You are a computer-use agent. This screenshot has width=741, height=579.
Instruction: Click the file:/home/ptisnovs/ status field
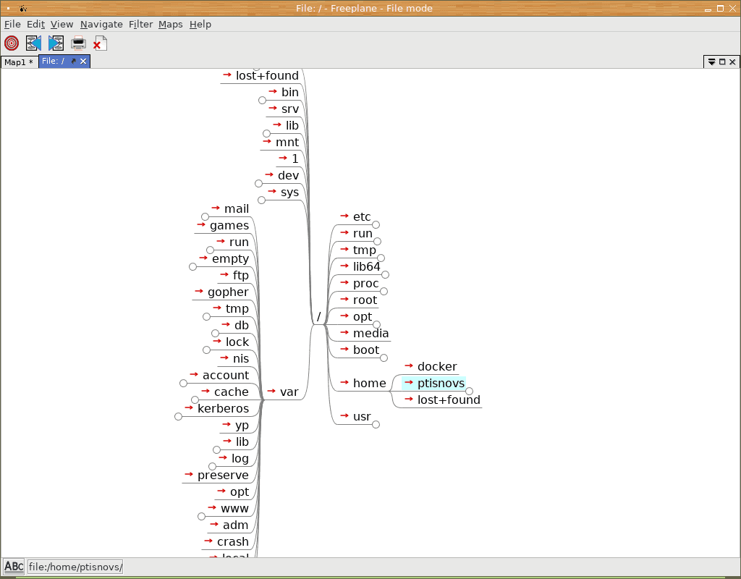tap(75, 567)
